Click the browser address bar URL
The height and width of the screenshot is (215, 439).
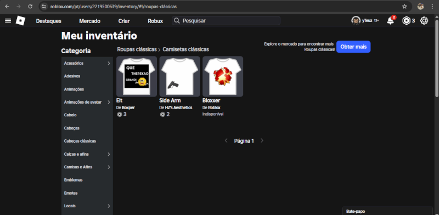pos(114,7)
